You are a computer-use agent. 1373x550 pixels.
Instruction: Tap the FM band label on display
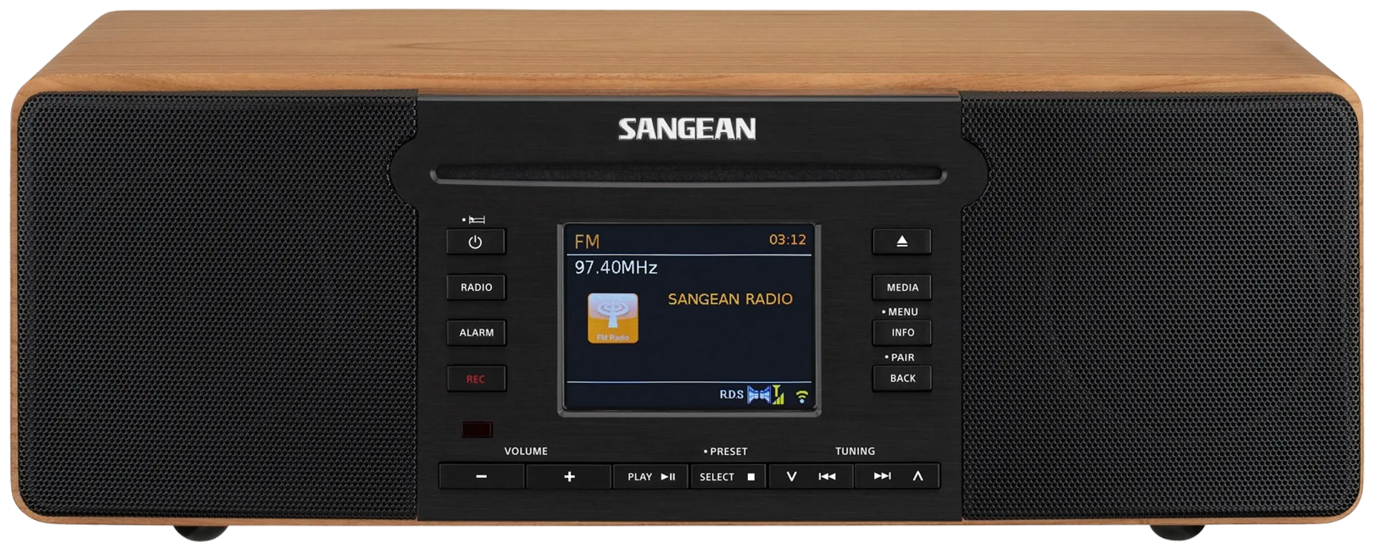(587, 242)
